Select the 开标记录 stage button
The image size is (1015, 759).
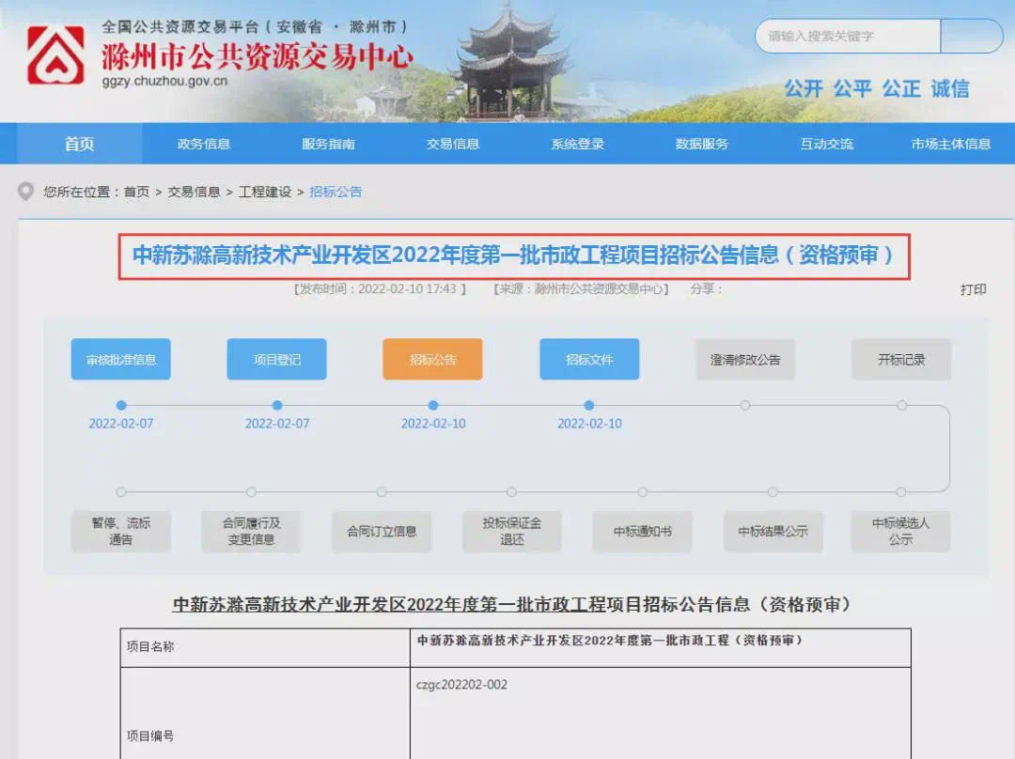[x=901, y=360]
